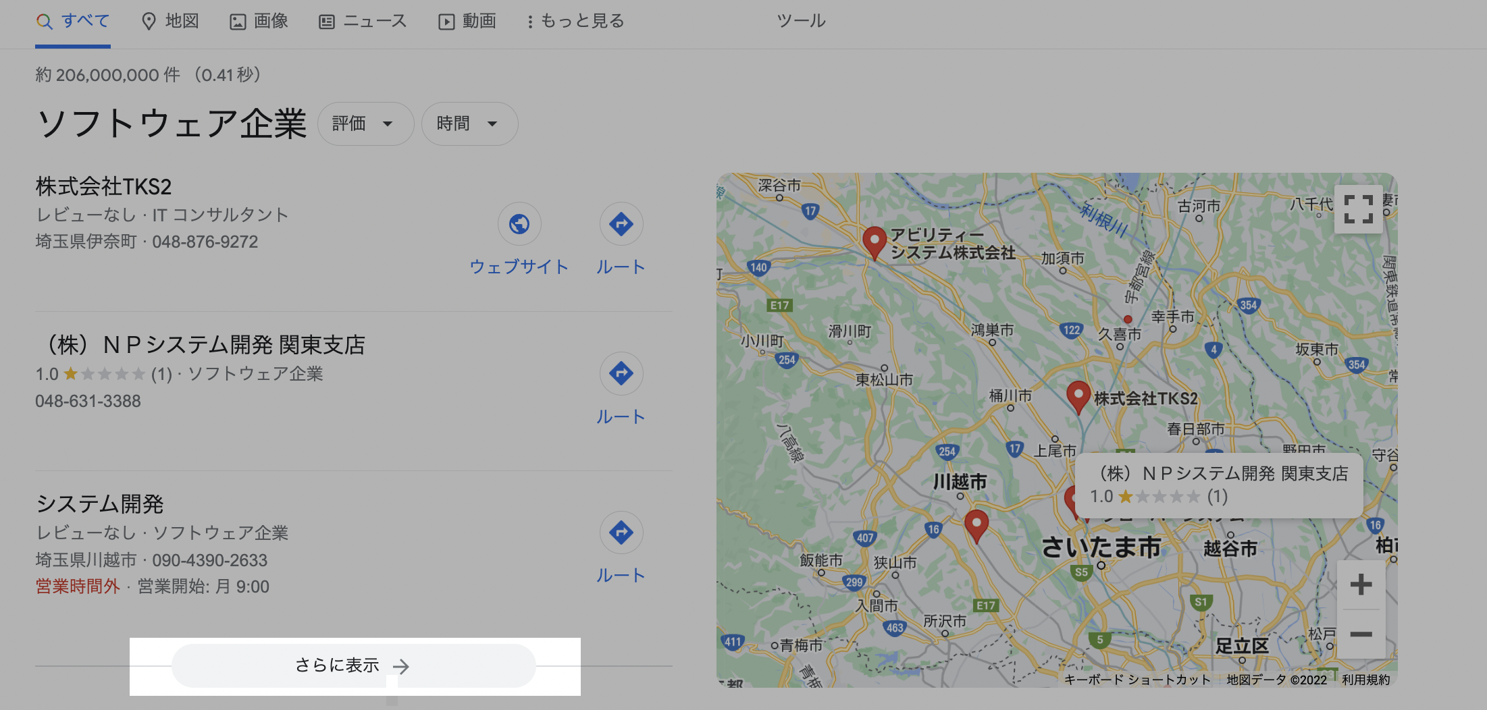This screenshot has height=710, width=1487.
Task: Click the さいたま市 label on the map
Action: (x=1101, y=547)
